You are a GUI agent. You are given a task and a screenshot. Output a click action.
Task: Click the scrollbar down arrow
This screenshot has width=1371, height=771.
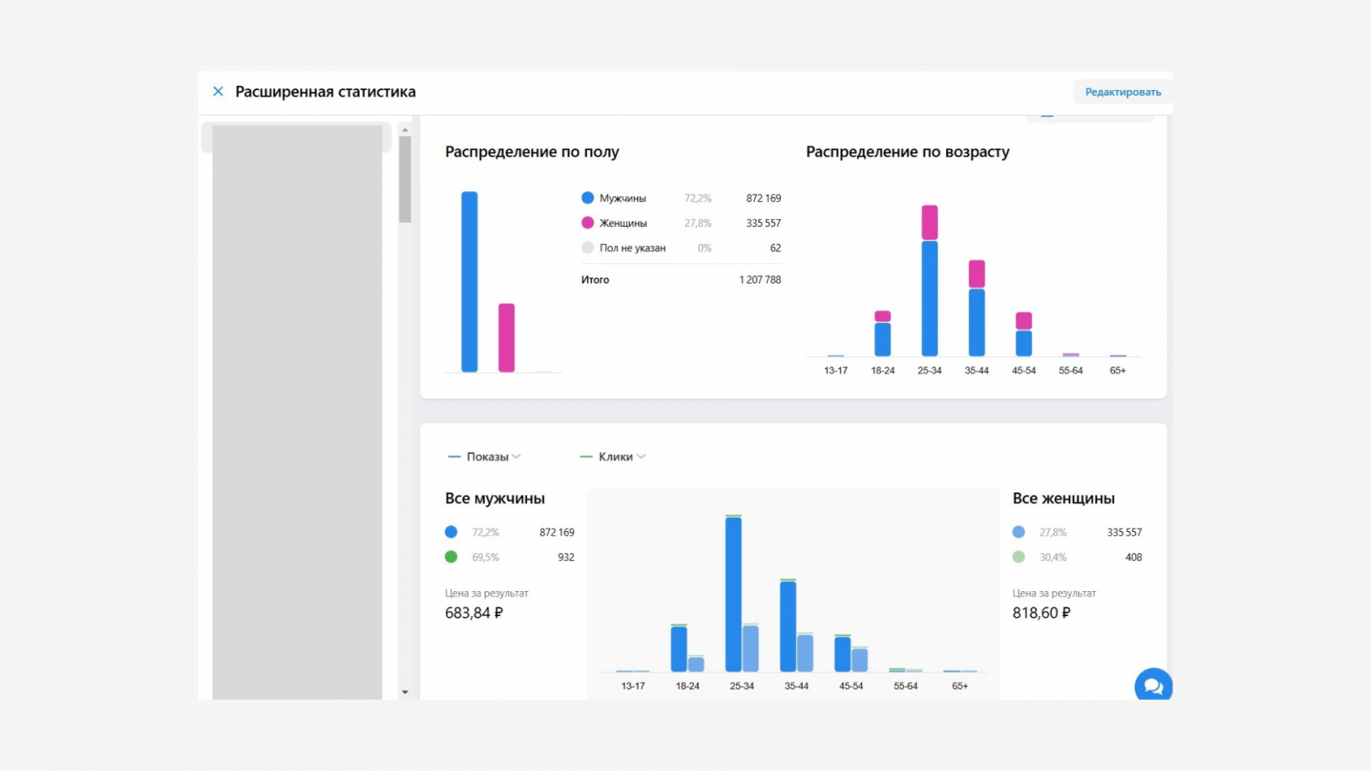(x=404, y=692)
